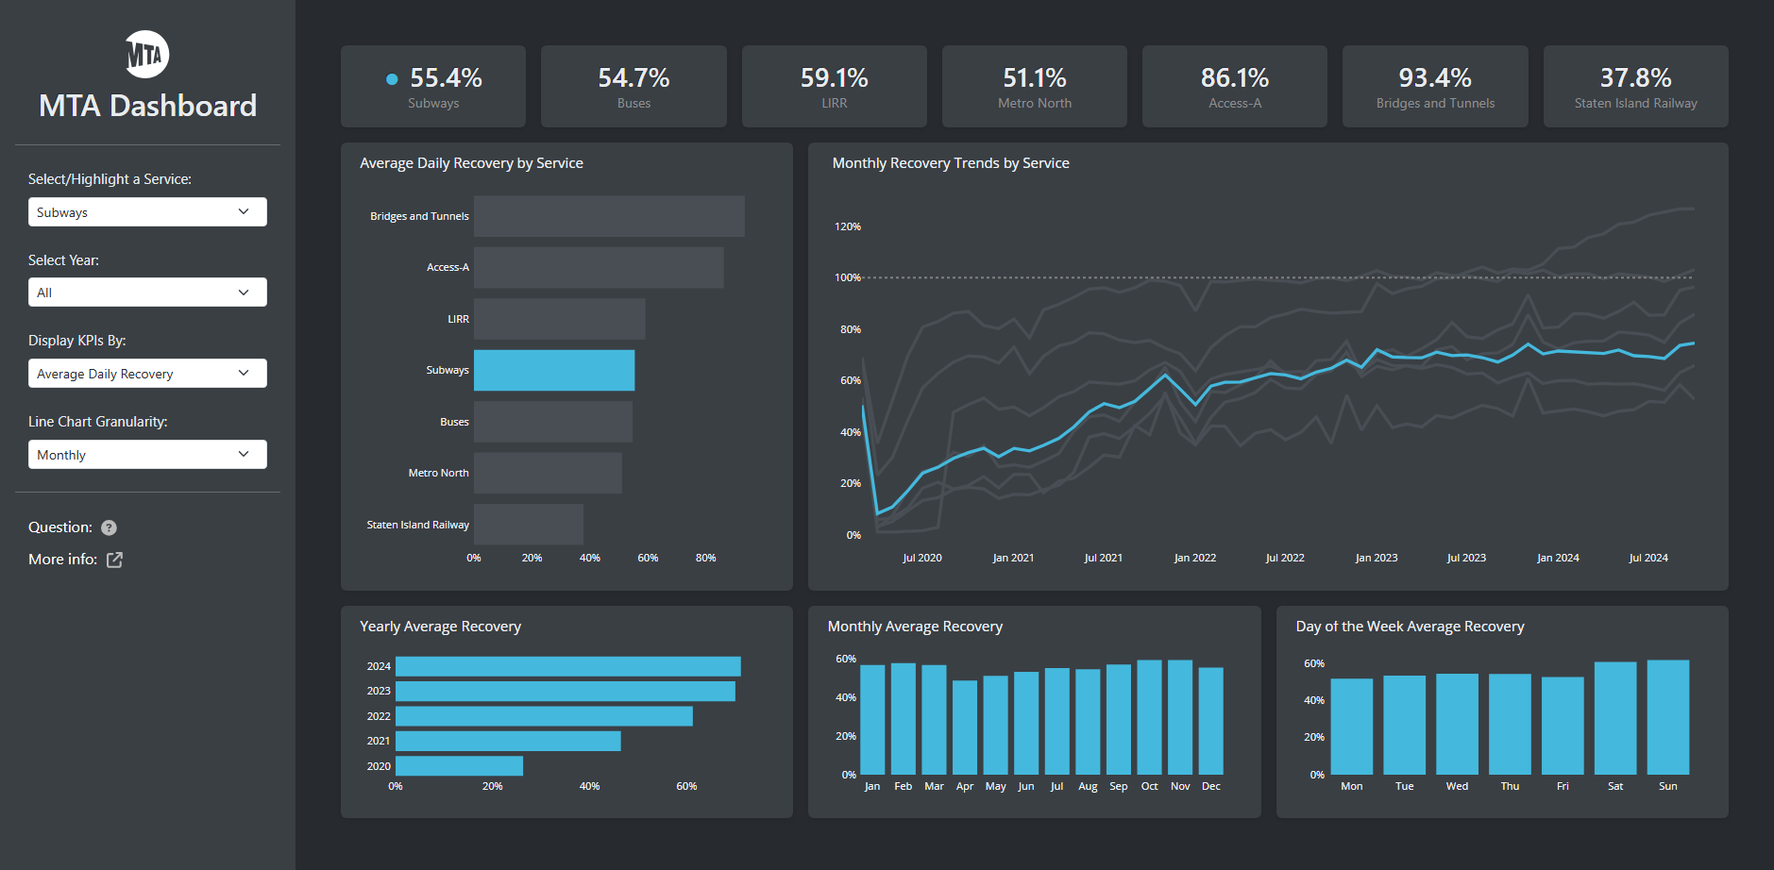Select the Staten Island Railway 37.8% card
Image resolution: width=1774 pixels, height=870 pixels.
(x=1636, y=86)
